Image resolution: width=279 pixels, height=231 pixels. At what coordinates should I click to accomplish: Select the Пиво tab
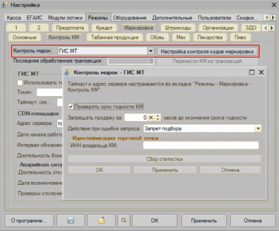tap(240, 37)
